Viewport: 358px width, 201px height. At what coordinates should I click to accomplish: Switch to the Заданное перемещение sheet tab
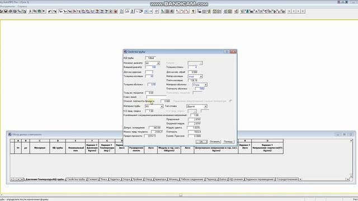point(260,179)
